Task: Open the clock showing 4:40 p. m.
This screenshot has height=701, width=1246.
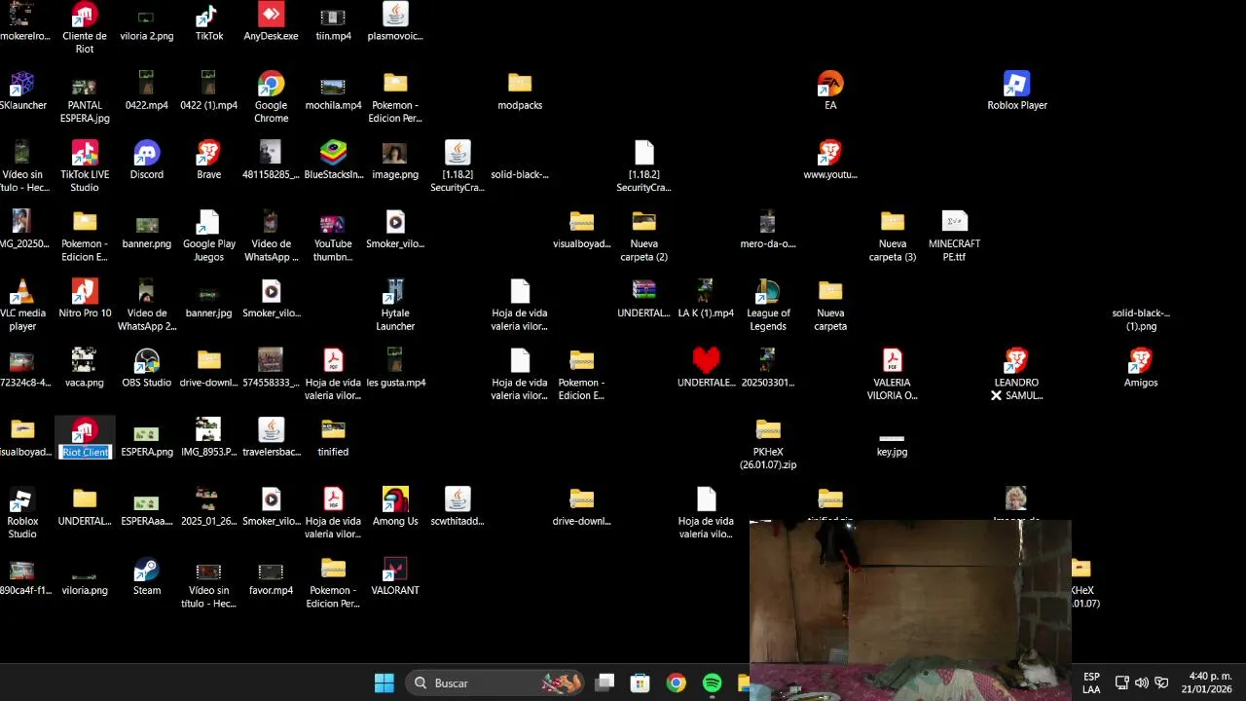Action: tap(1207, 683)
